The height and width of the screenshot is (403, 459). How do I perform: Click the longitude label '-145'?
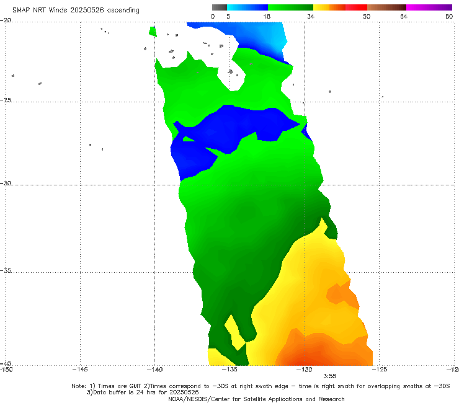(80, 370)
